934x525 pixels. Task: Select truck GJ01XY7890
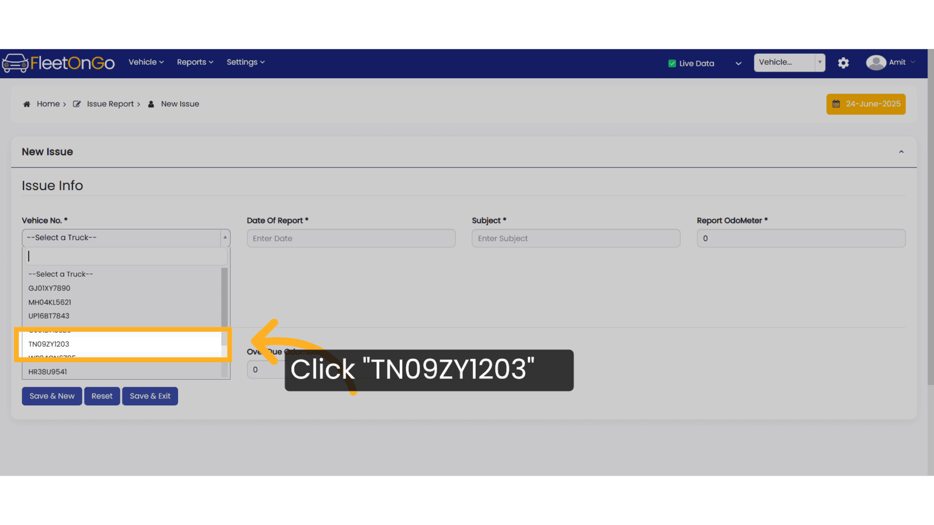(x=122, y=288)
